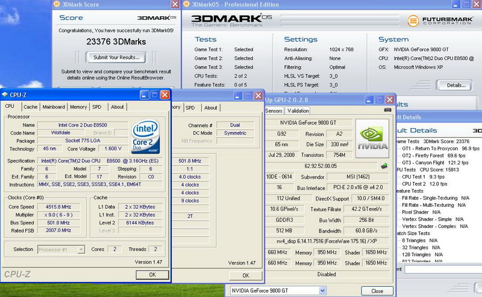Viewport: 482px width, 297px height.
Task: Open the Processor #1 selection dropdown
Action: pos(81,250)
